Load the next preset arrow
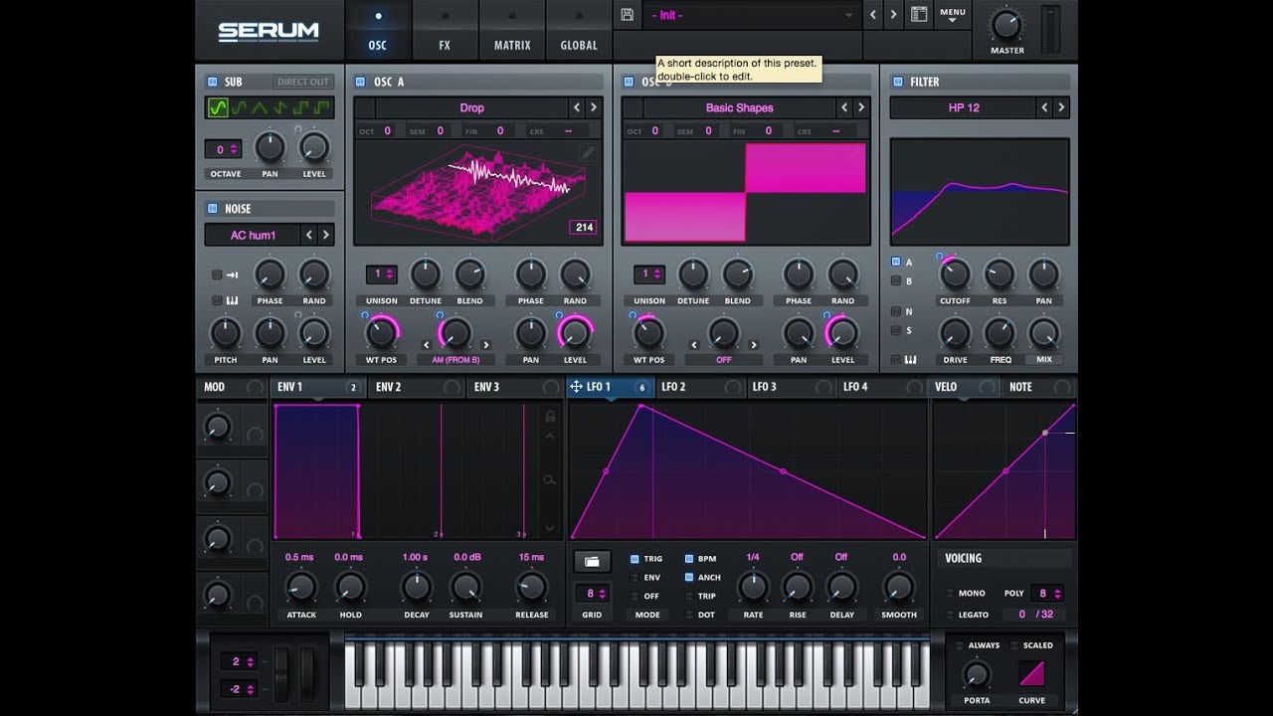The height and width of the screenshot is (716, 1273). click(894, 15)
